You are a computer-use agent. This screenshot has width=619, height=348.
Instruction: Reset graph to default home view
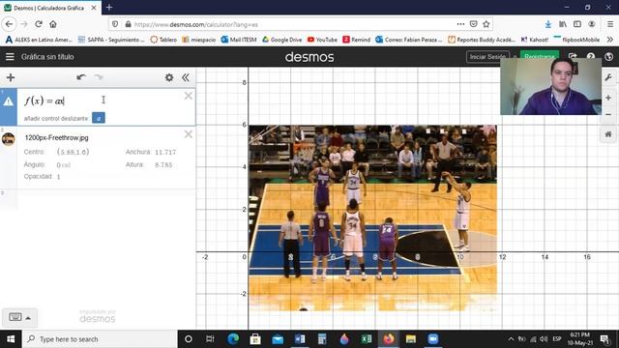(608, 134)
